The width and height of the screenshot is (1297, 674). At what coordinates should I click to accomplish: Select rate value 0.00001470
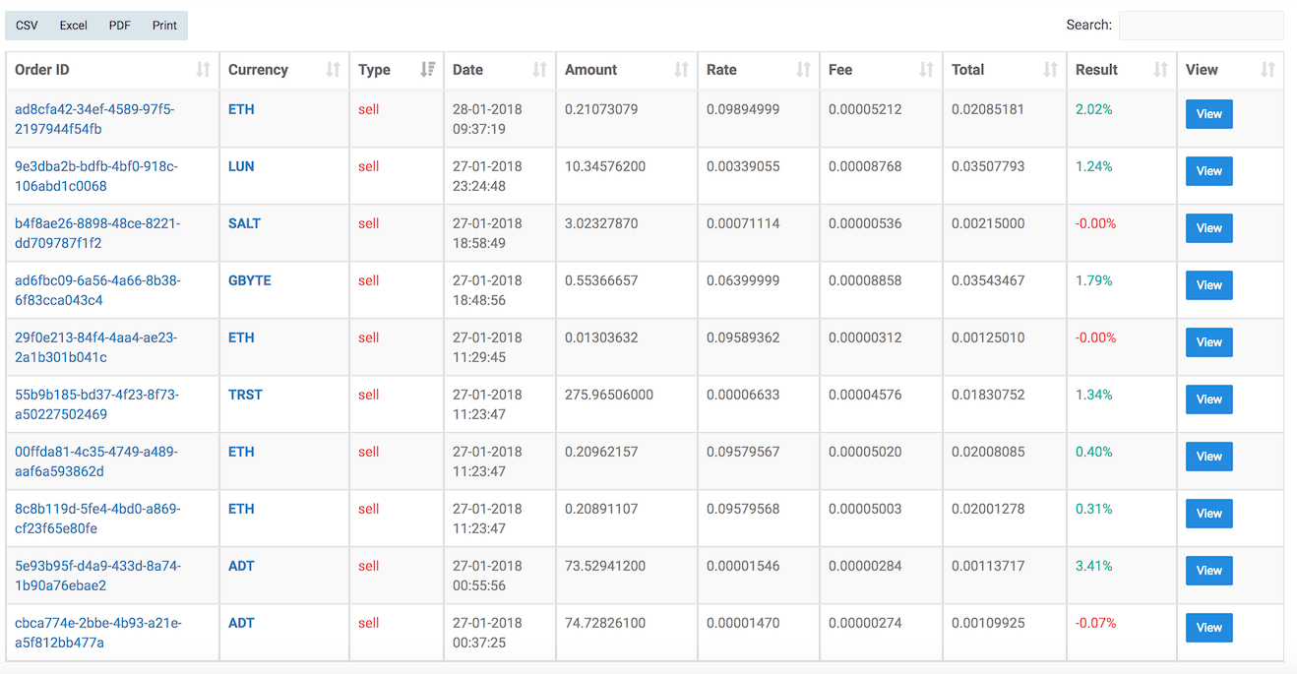tap(743, 623)
